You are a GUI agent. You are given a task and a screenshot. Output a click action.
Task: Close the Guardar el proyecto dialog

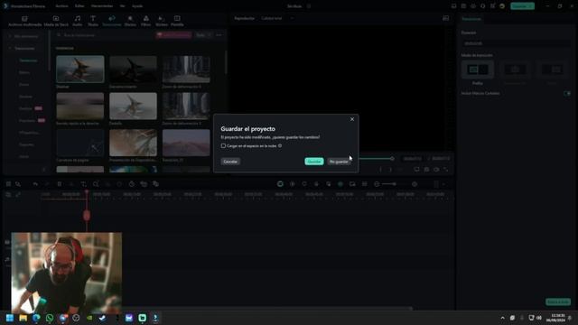(352, 119)
